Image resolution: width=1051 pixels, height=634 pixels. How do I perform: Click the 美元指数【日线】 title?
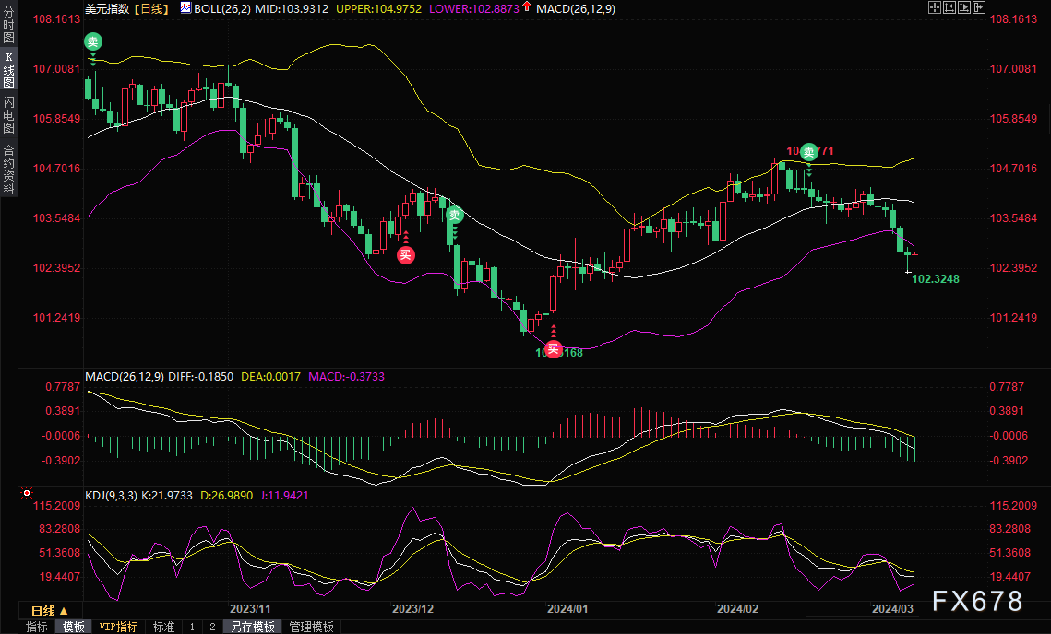coord(127,8)
